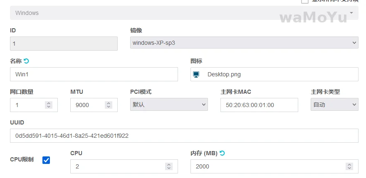
Task: Click the disabled ID field
Action: [x=64, y=44]
